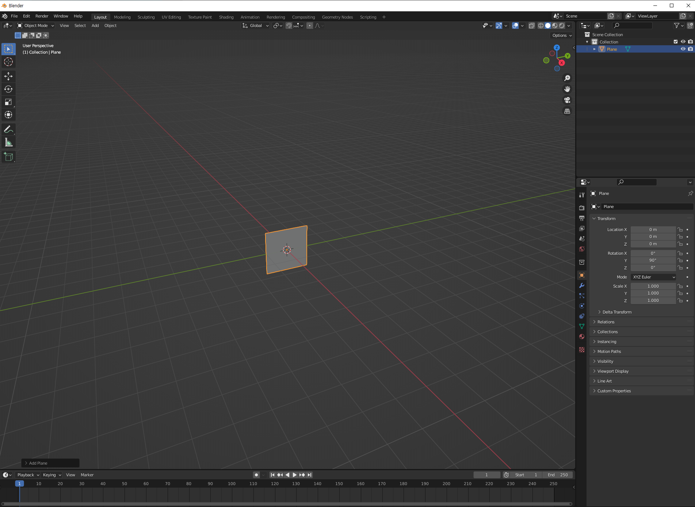This screenshot has height=507, width=695.
Task: Open the Tool properties tab
Action: coord(582,195)
